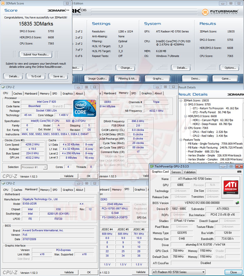Collapse the Feature Tests tree node
The width and height of the screenshot is (244, 276).
pos(181,140)
